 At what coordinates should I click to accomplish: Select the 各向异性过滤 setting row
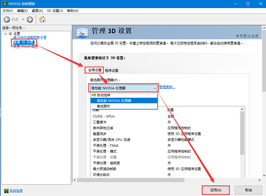click(165, 128)
